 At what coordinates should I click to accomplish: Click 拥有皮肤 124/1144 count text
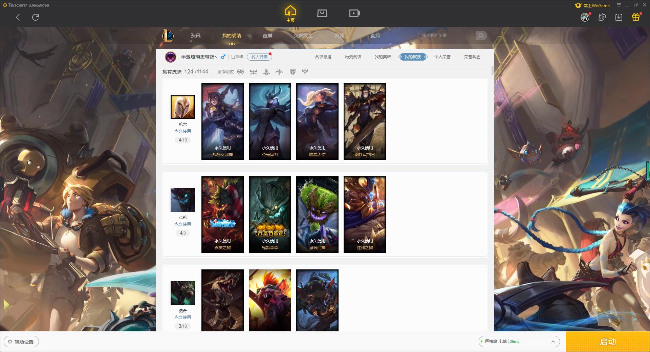pyautogui.click(x=185, y=72)
